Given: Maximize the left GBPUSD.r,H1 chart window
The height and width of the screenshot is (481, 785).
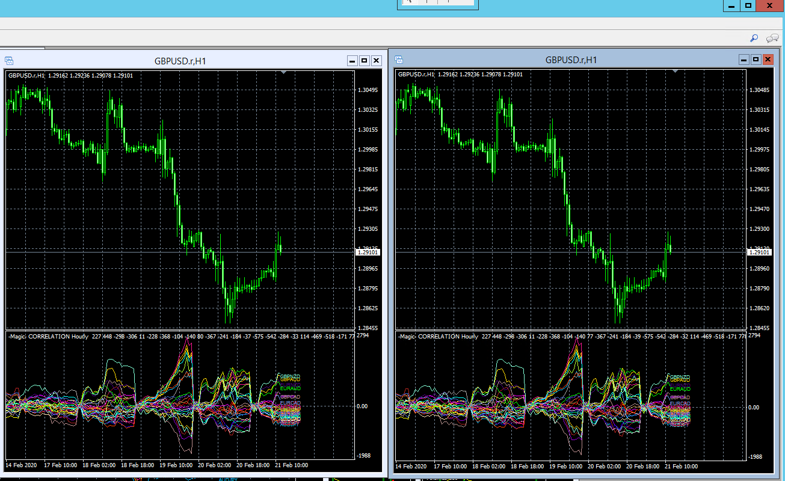Looking at the screenshot, I should click(365, 61).
